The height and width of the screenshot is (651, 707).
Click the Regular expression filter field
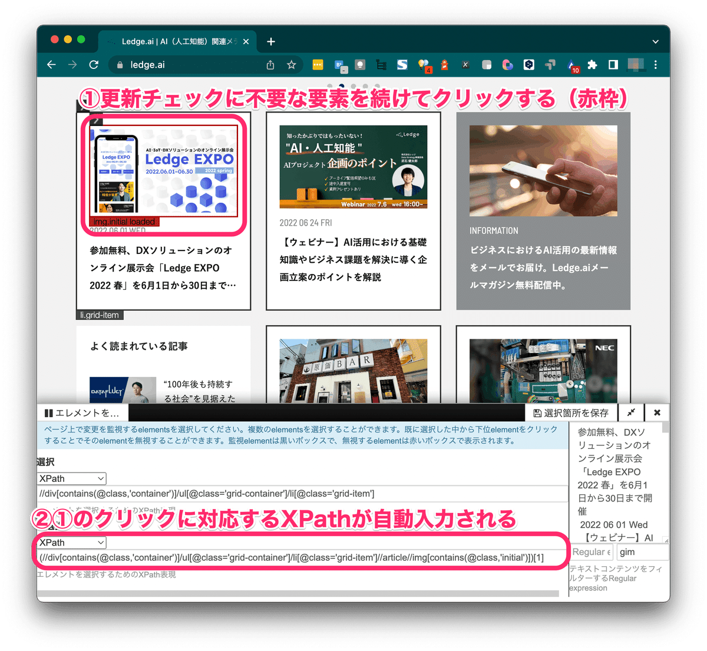pos(592,552)
